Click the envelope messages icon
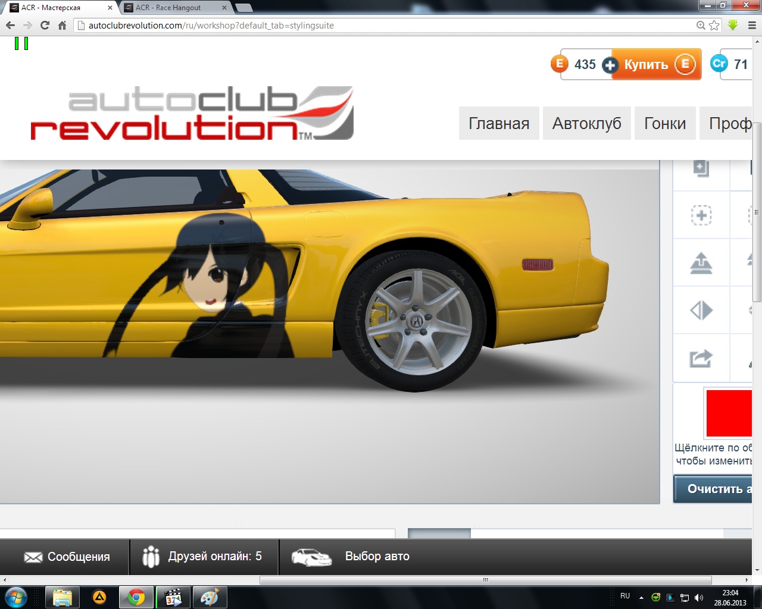Image resolution: width=762 pixels, height=609 pixels. tap(33, 557)
